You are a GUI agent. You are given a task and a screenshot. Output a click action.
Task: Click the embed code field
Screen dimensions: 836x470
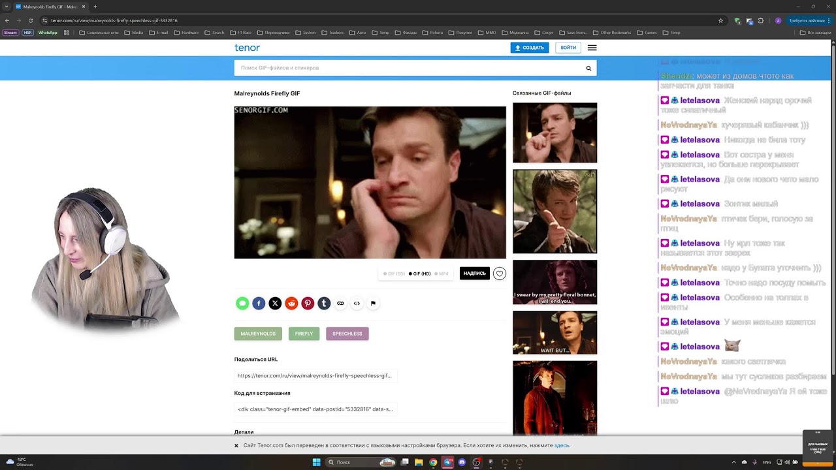[x=316, y=409]
